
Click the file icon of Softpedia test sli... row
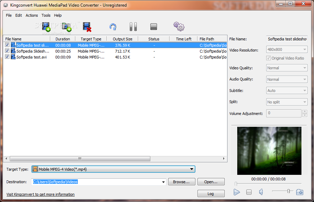click(13, 45)
